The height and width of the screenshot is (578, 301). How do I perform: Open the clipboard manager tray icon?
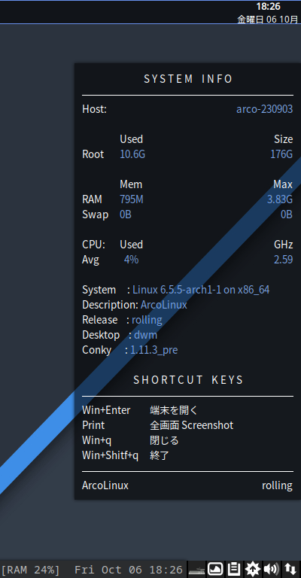tap(234, 569)
